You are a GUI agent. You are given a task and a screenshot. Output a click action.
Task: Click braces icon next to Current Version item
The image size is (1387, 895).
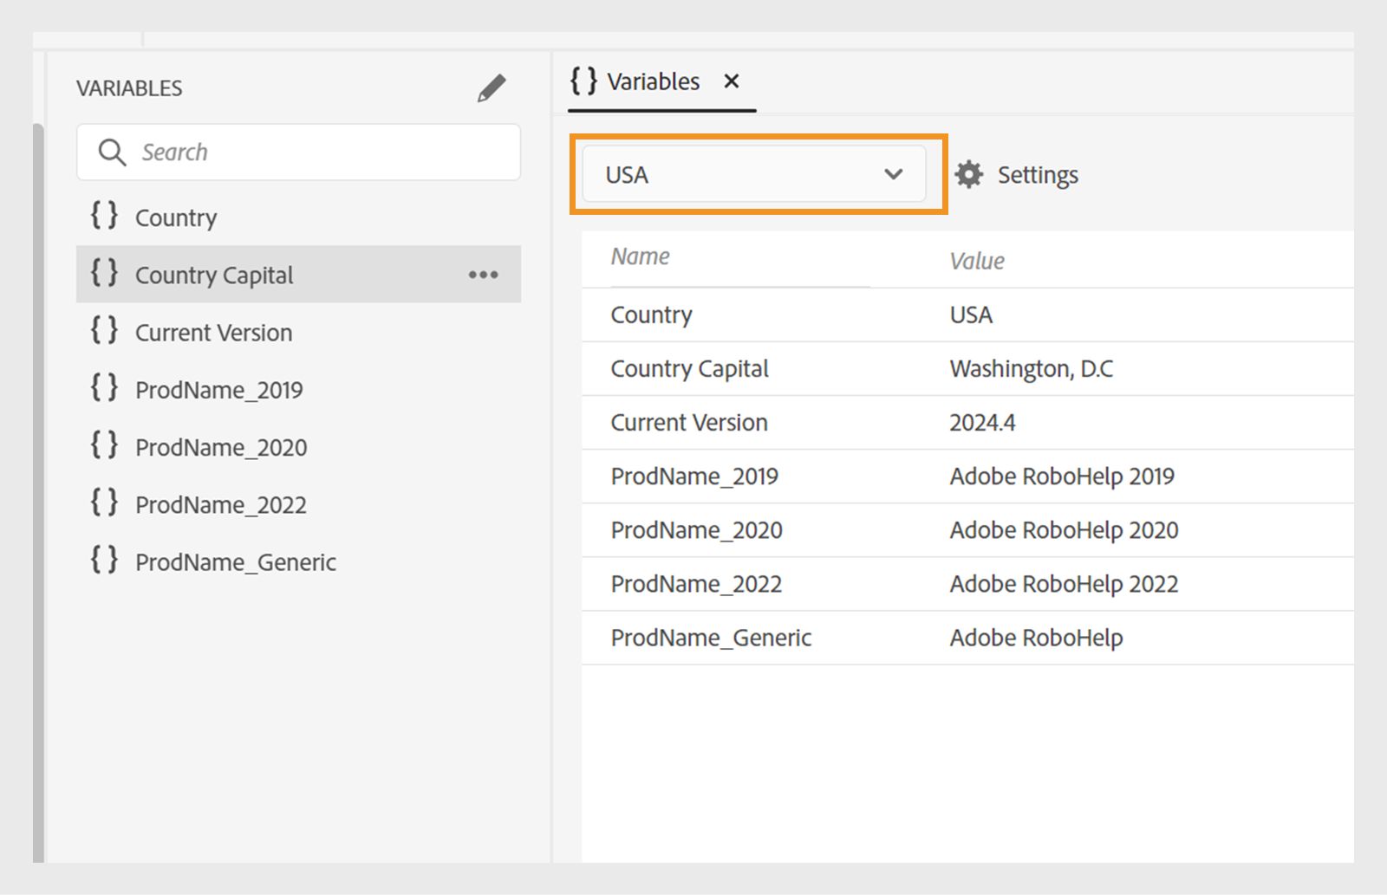104,330
